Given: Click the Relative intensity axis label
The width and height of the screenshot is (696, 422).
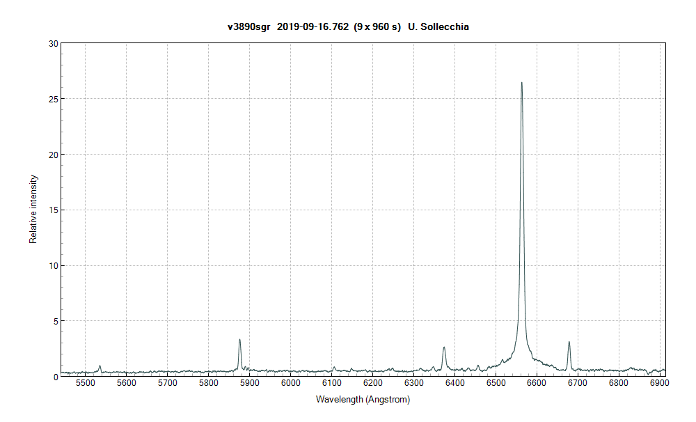Looking at the screenshot, I should pyautogui.click(x=33, y=210).
